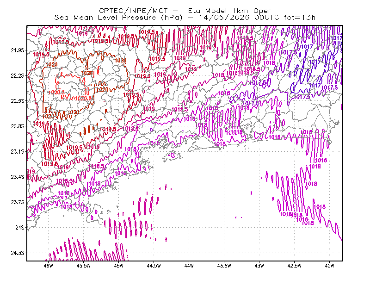Click the 45W longitude axis label
370x286 pixels.
pyautogui.click(x=119, y=266)
